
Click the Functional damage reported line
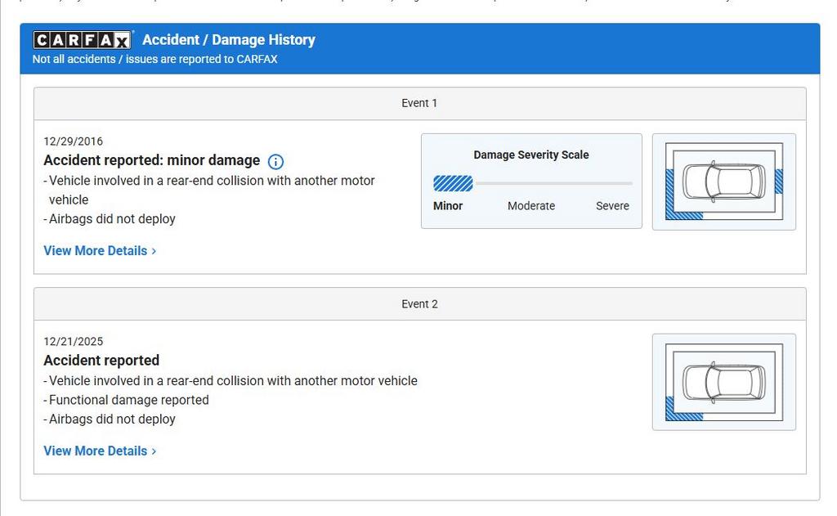click(x=129, y=400)
